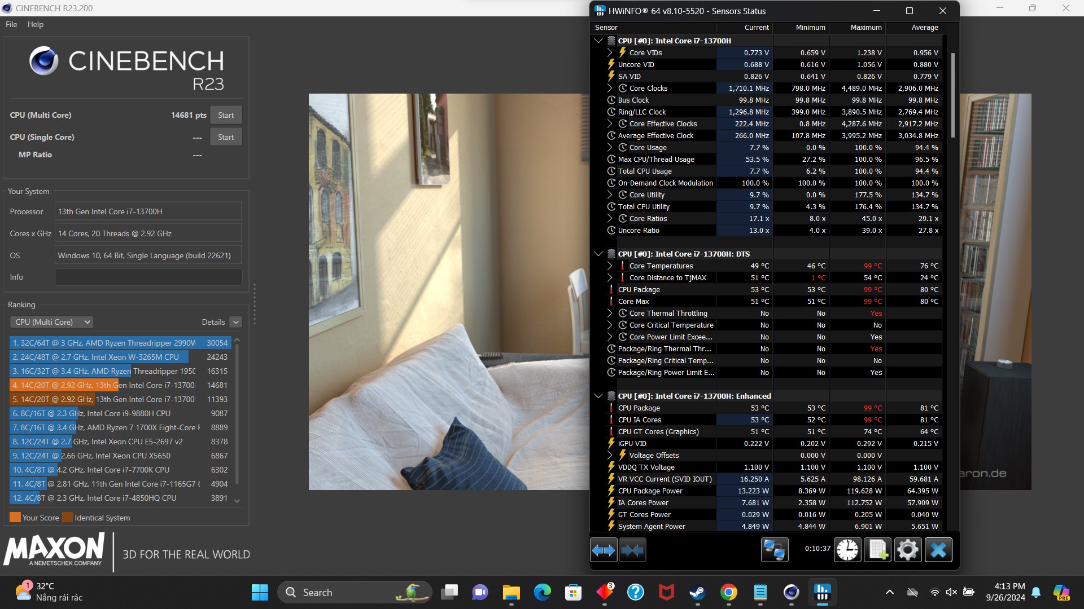Screen dimensions: 1084x609
Task: Open Teams Chat taskbar icon
Action: coord(480,592)
